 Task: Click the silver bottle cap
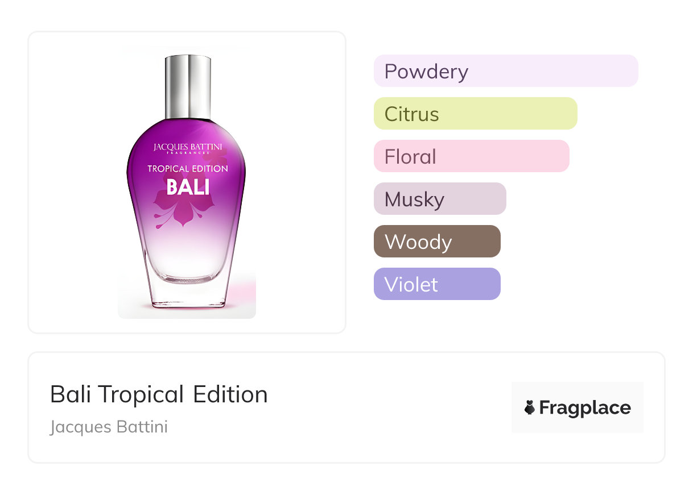click(188, 86)
